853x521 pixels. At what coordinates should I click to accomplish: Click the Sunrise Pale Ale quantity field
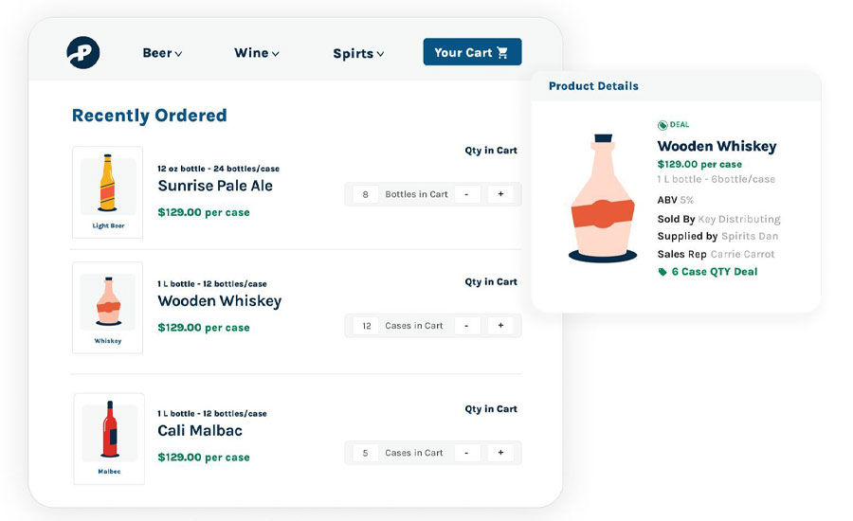tap(366, 194)
